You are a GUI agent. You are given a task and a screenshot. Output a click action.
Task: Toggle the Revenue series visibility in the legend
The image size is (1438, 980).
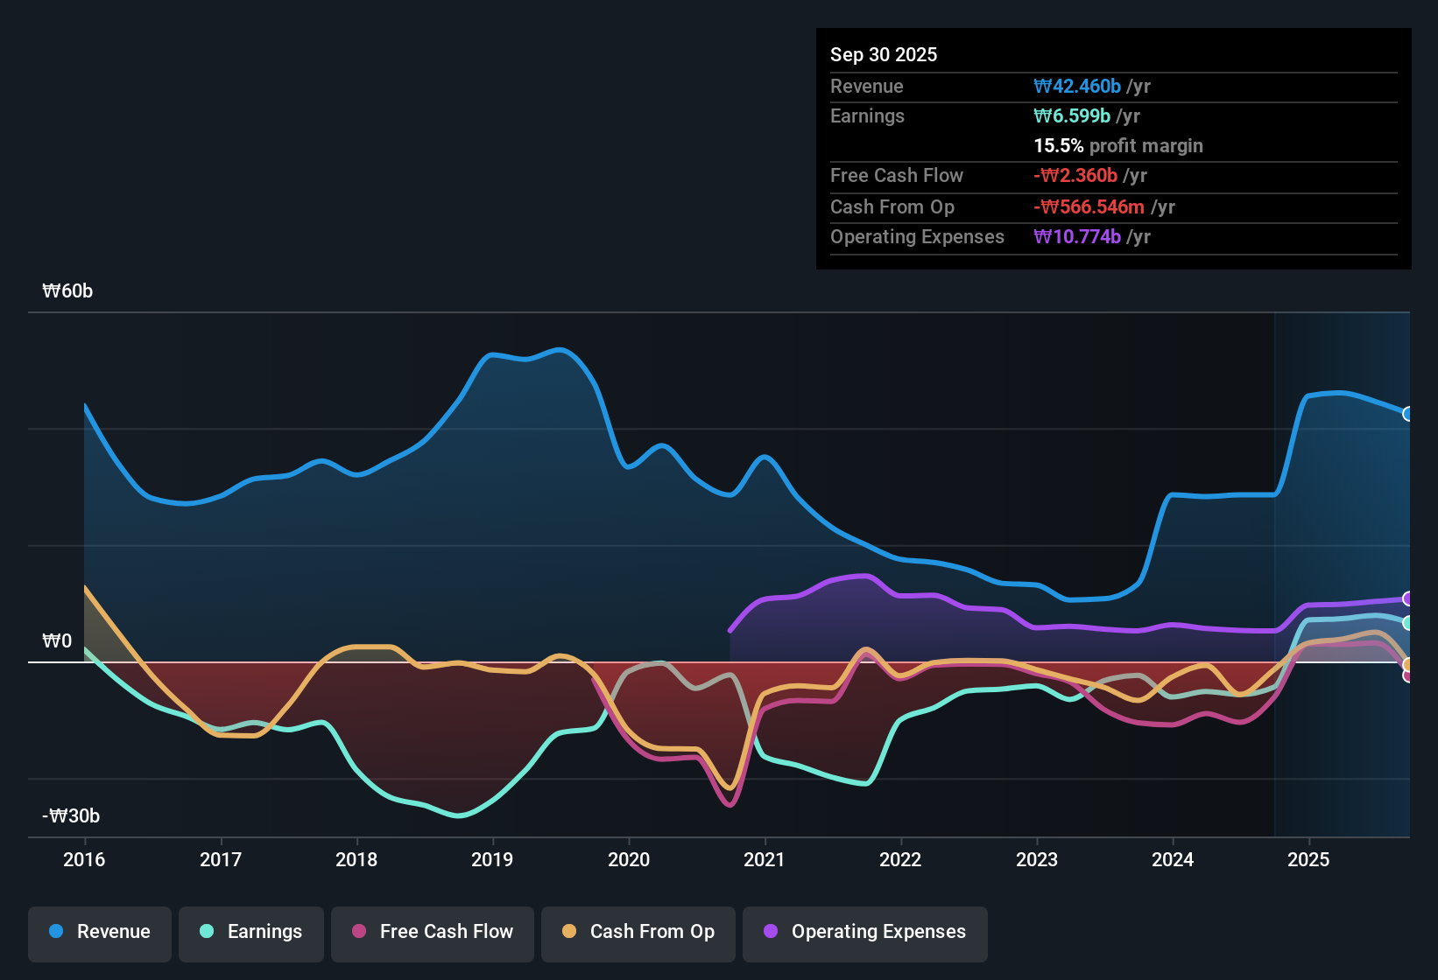(99, 932)
